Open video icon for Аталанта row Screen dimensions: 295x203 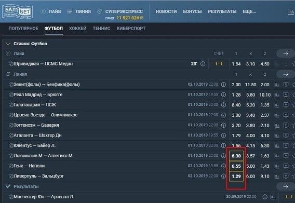click(x=286, y=135)
